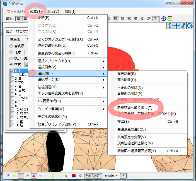The image size is (196, 181).
Task: Open the 表示(V) menu
Action: (x=53, y=12)
